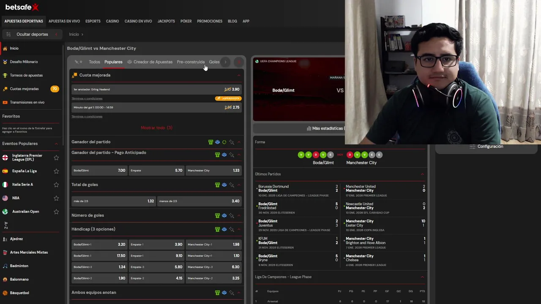Open Cuotas mejoradas with 70 badge
Viewport: 541px width, 304px height.
[30, 89]
